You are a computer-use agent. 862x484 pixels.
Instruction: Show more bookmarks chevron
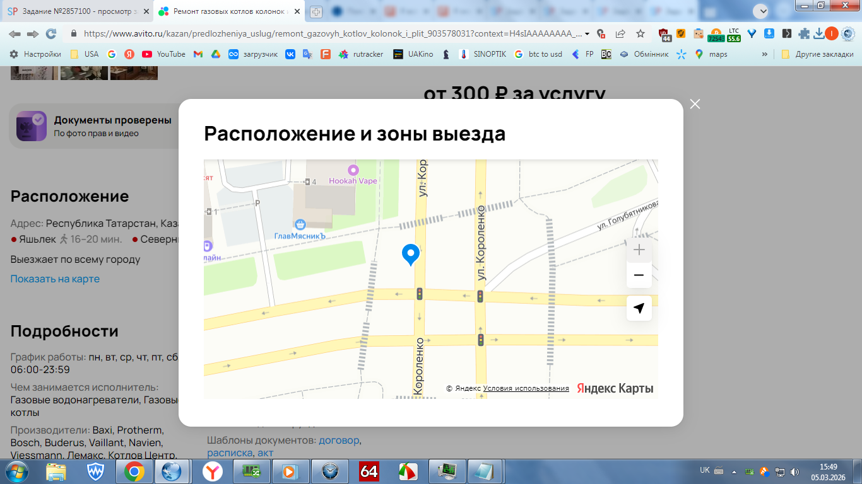[x=765, y=54]
